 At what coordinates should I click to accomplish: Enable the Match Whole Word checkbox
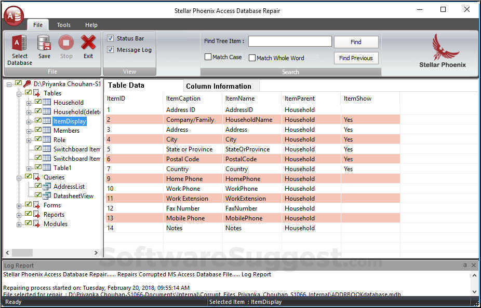tap(252, 58)
